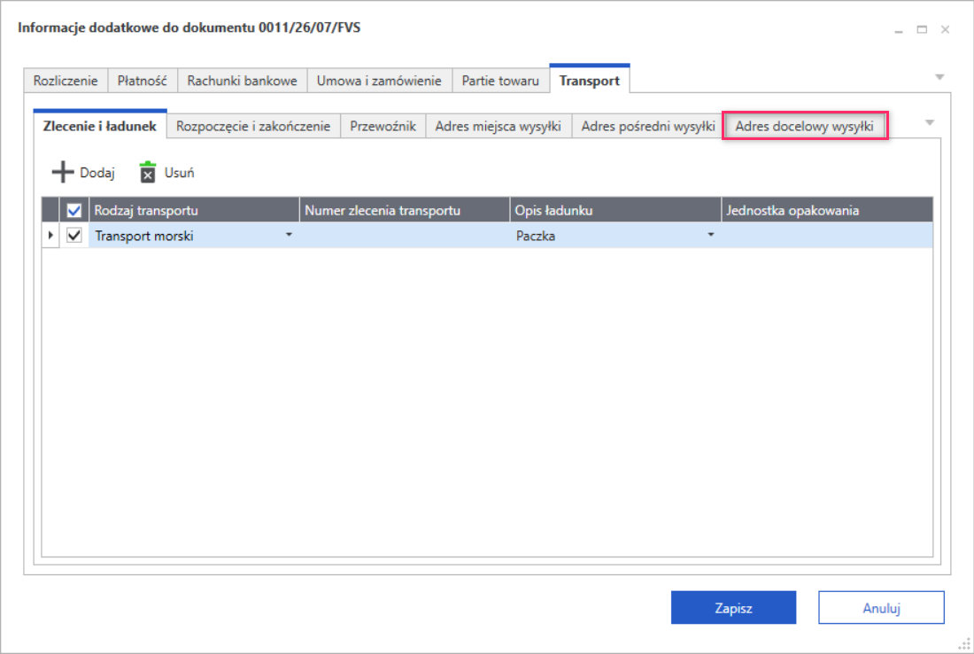Open the Rodzaj transportu dropdown for Transport morski
The image size is (974, 654).
click(289, 235)
